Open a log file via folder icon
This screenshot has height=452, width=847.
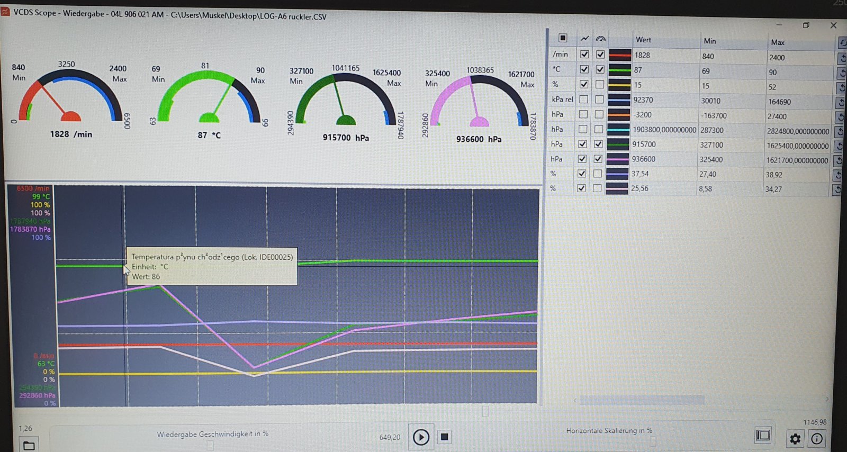click(29, 445)
